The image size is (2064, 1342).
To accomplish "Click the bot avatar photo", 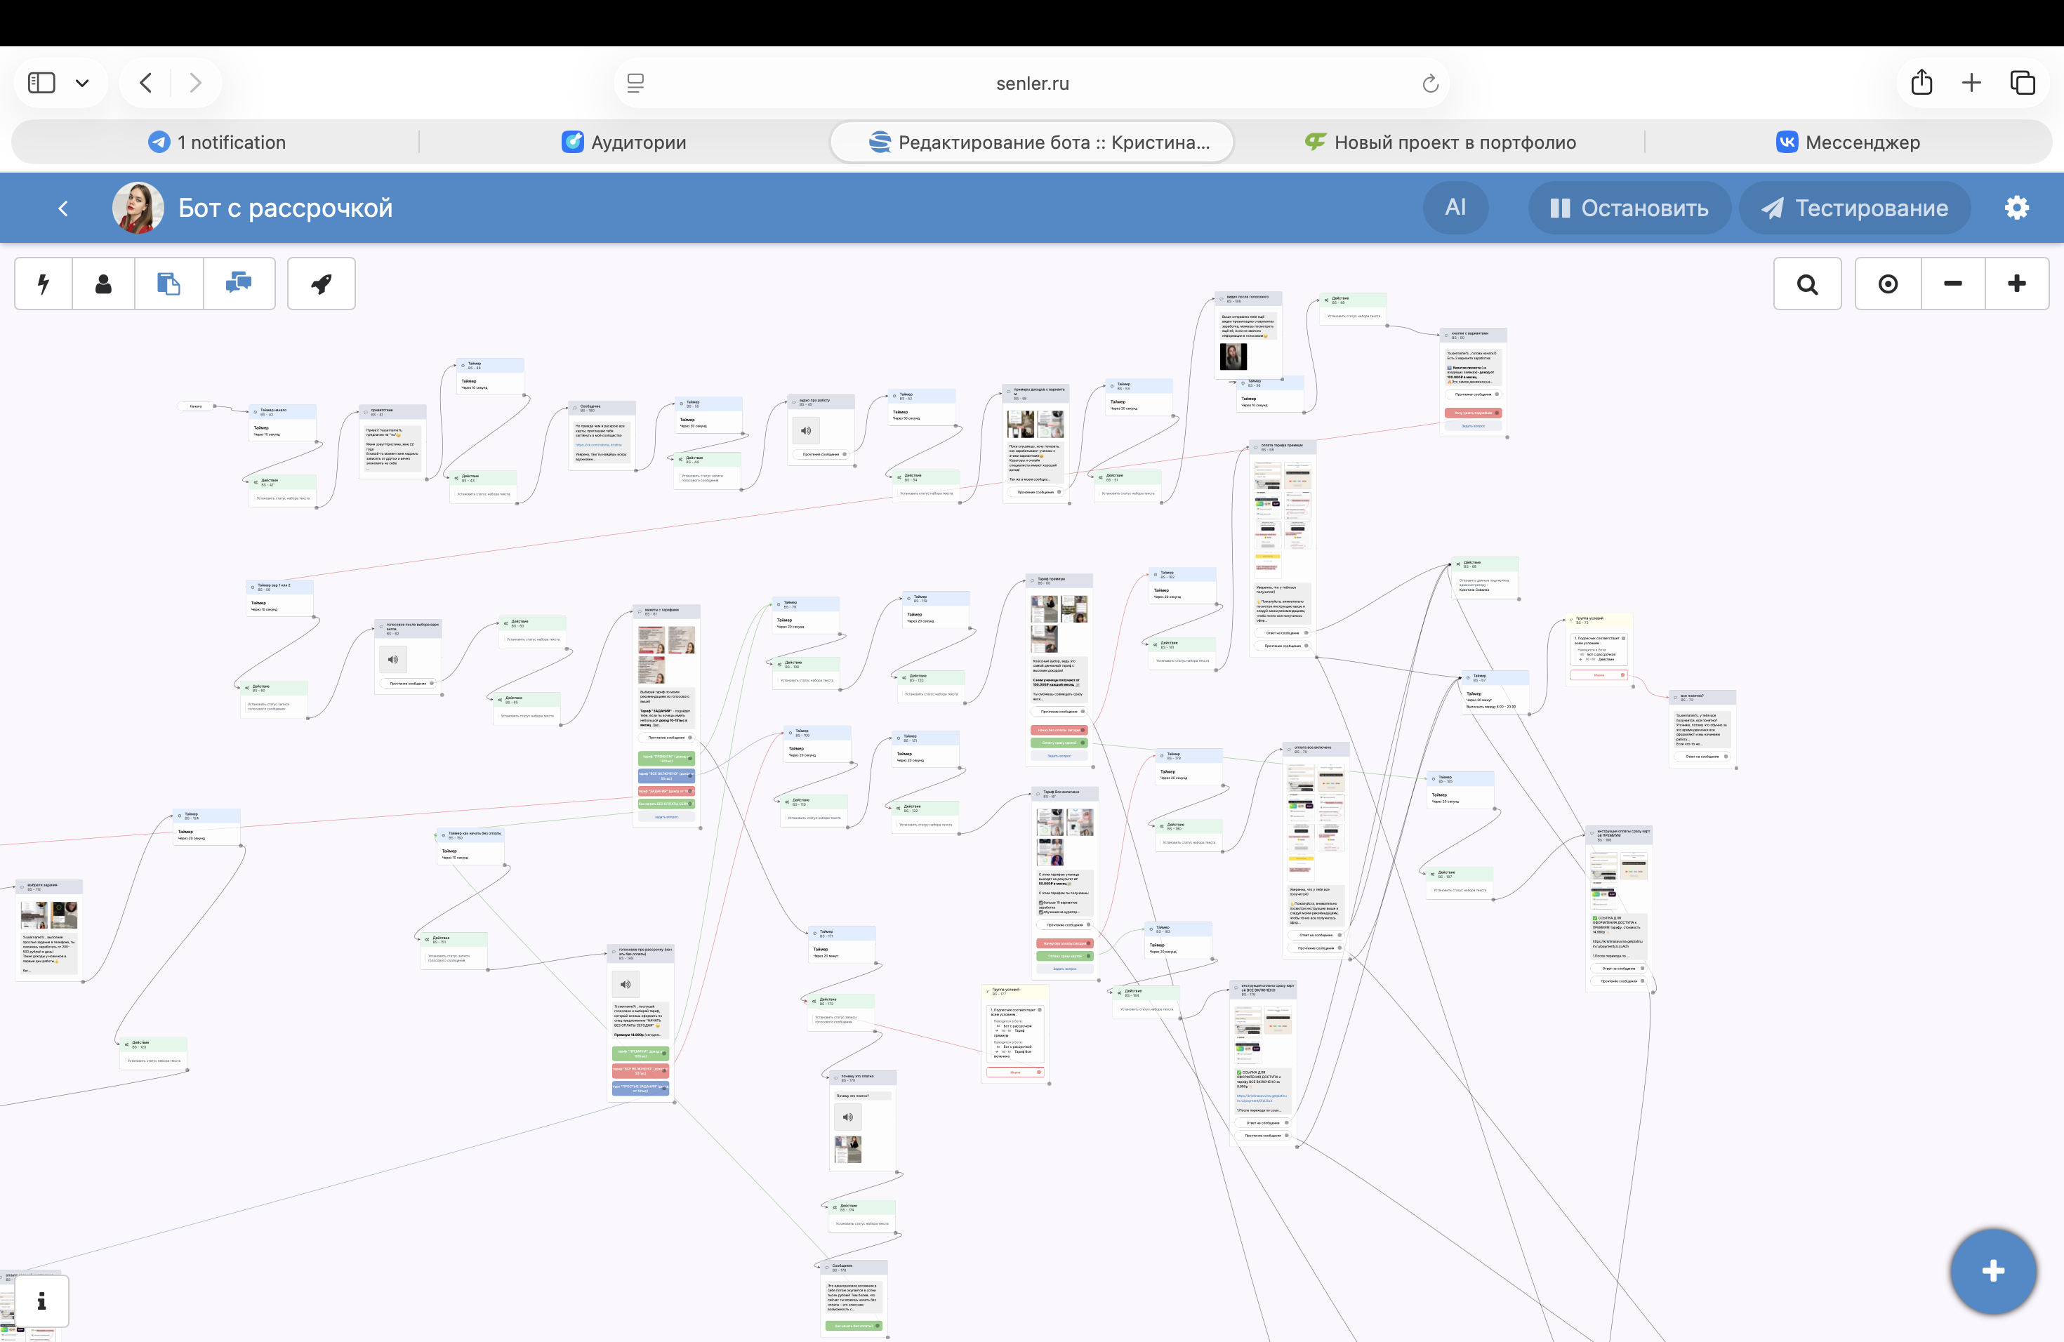I will pyautogui.click(x=138, y=207).
